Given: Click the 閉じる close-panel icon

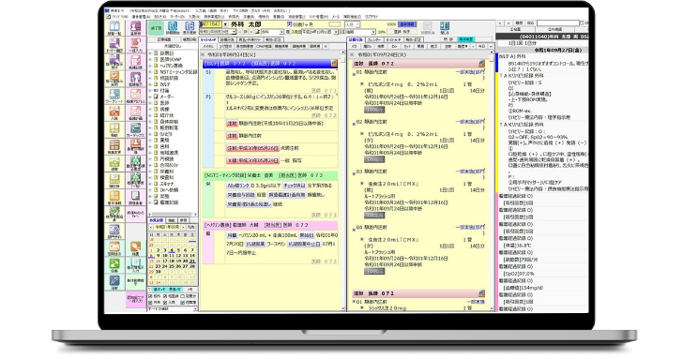Looking at the screenshot, I should click(x=445, y=27).
